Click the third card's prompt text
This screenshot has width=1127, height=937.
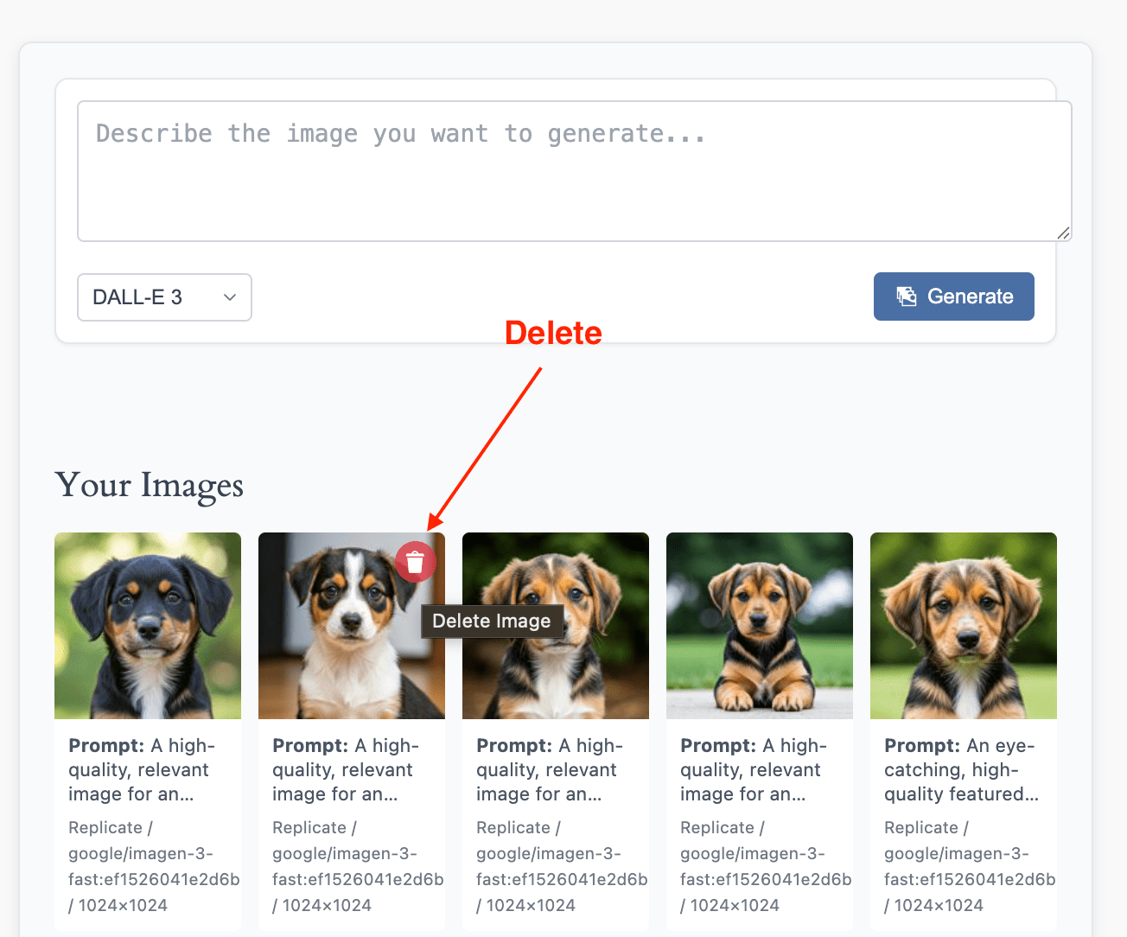pyautogui.click(x=551, y=769)
